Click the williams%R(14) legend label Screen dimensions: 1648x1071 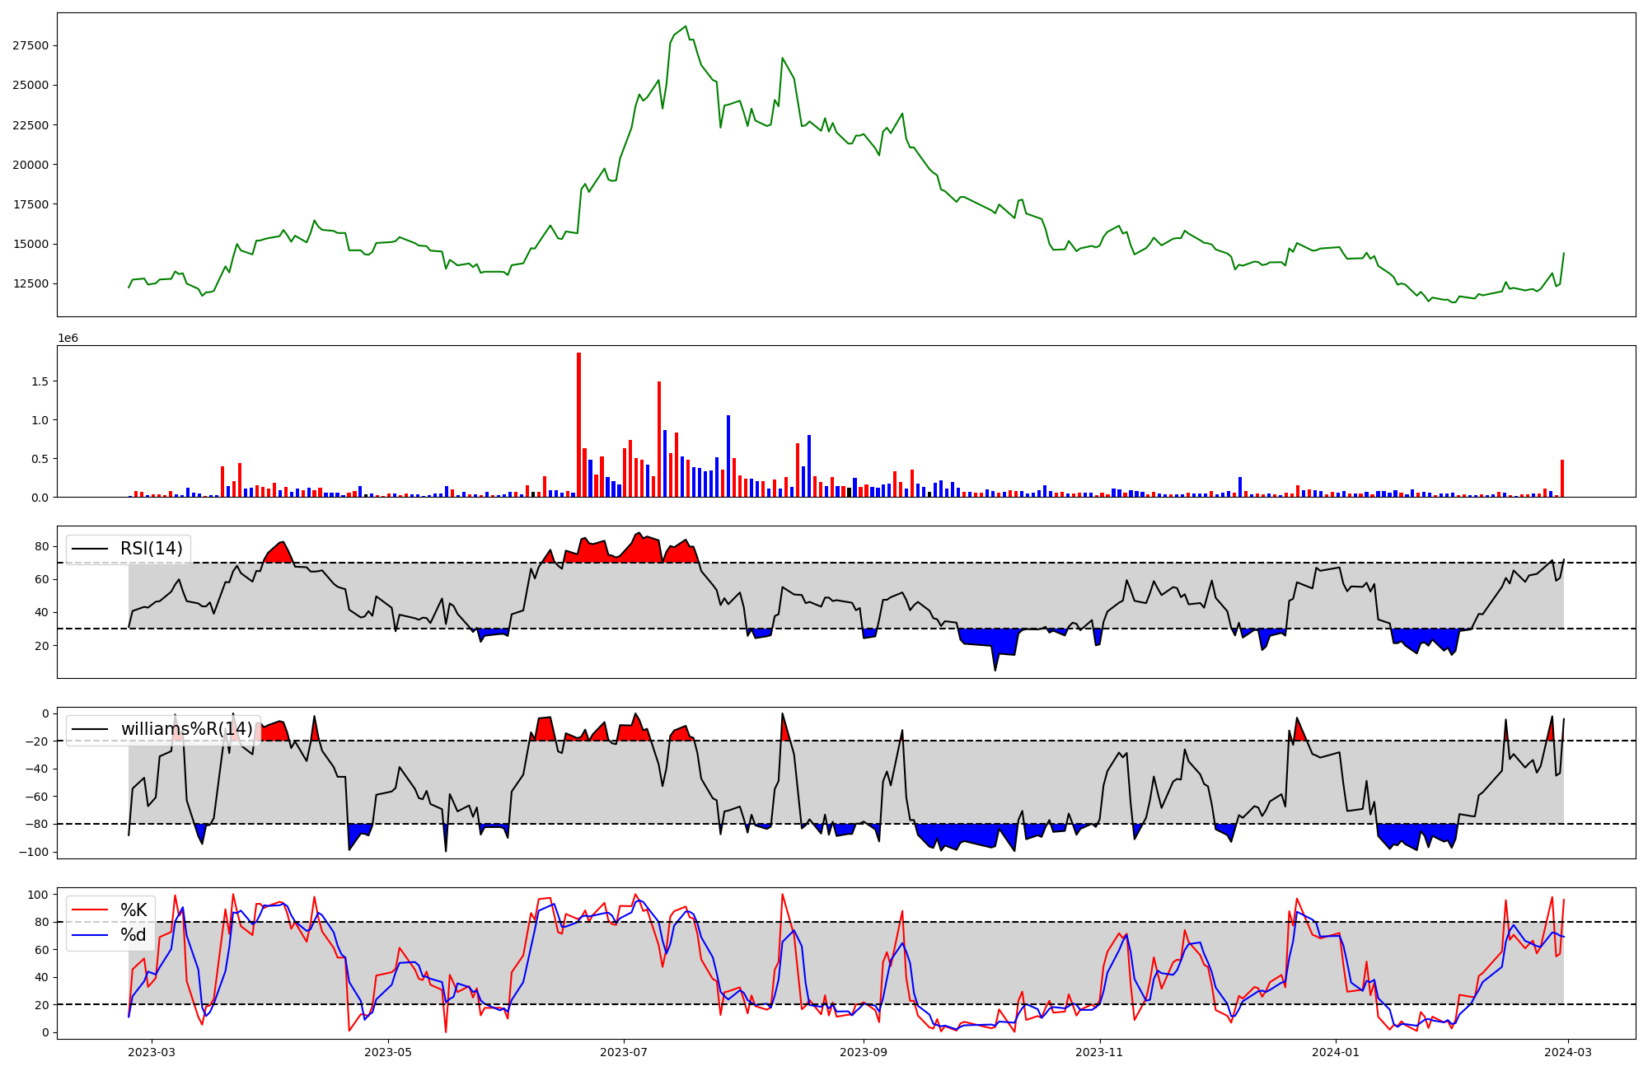pos(186,729)
